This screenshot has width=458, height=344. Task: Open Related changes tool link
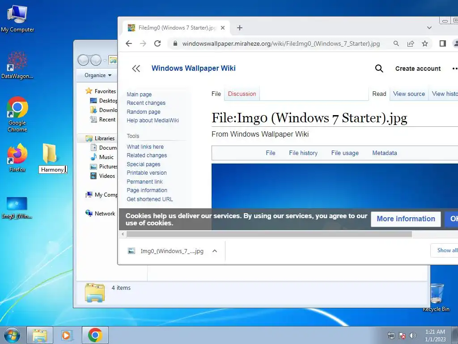coord(147,155)
